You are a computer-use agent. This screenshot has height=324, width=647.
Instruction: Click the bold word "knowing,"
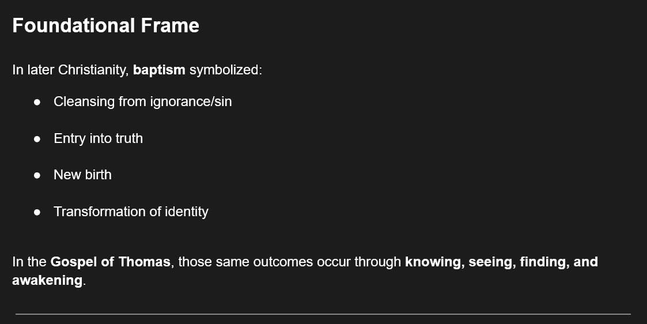(x=434, y=262)
